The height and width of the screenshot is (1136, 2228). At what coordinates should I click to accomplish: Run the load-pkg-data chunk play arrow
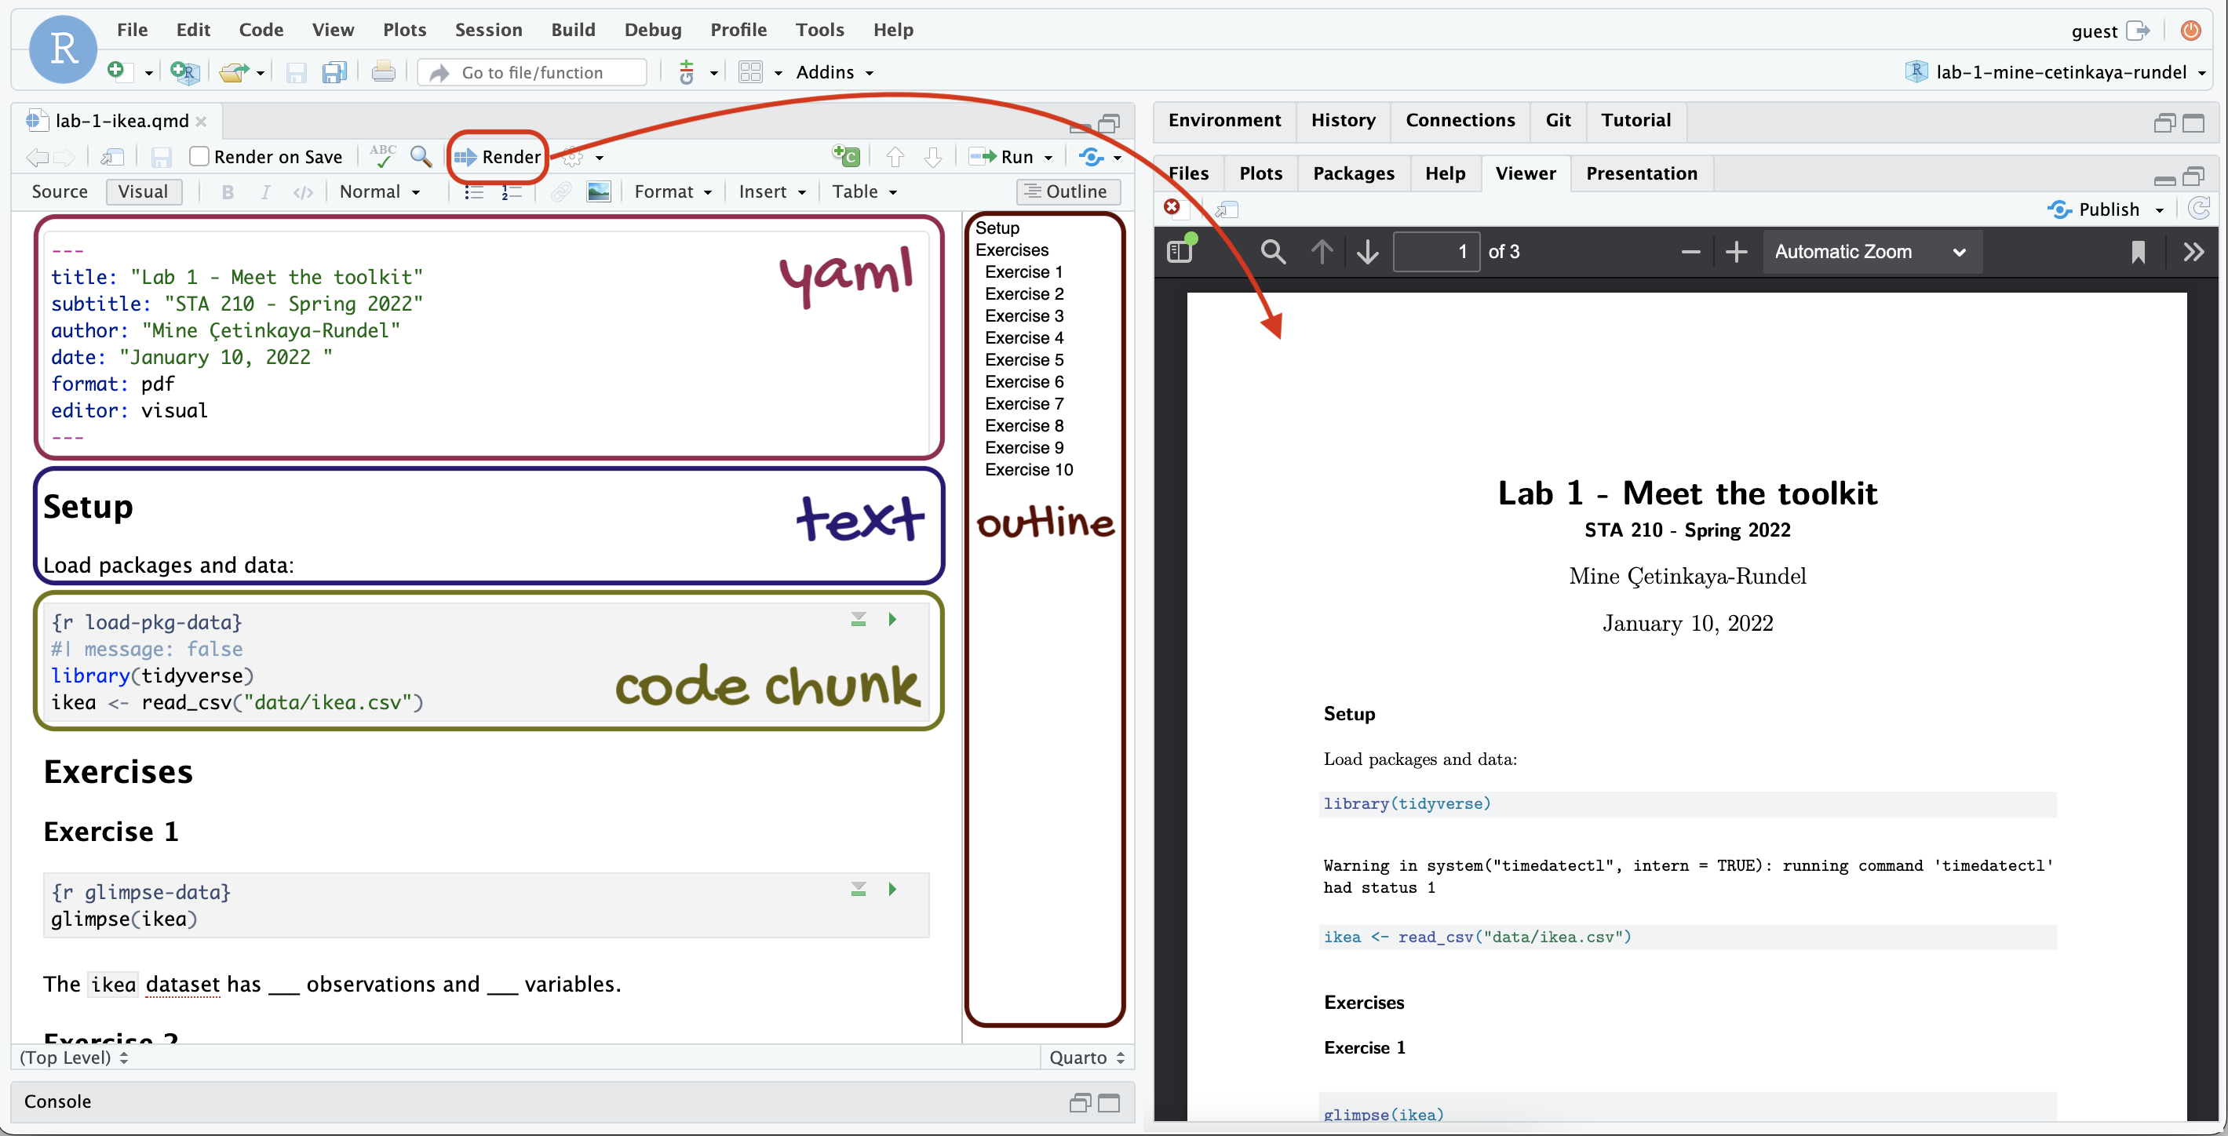(x=892, y=619)
